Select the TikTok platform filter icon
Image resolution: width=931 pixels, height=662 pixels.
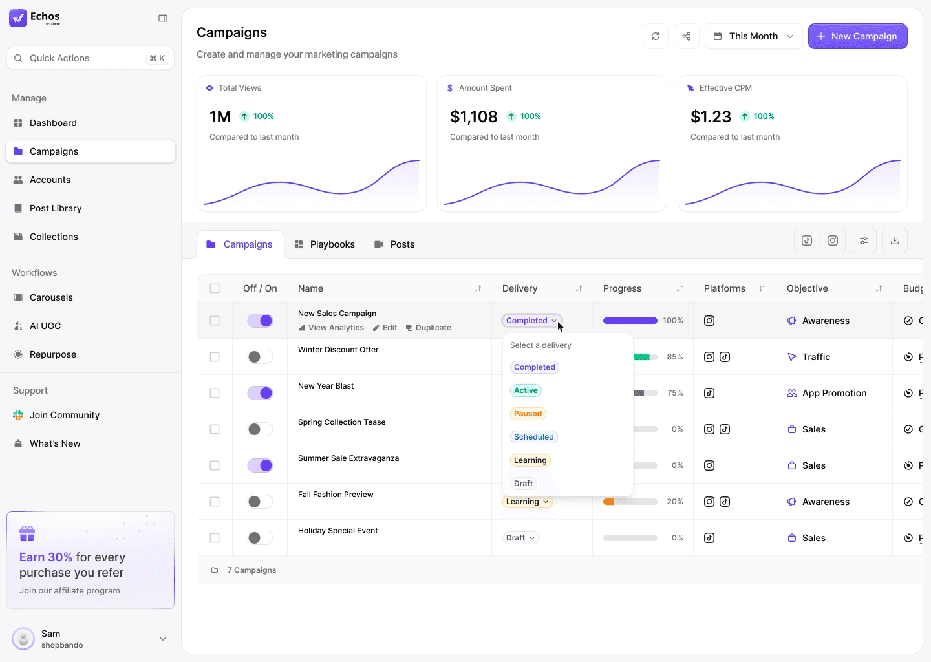pos(806,240)
